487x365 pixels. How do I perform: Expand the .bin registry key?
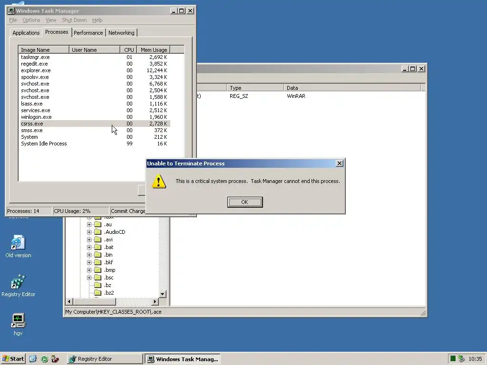(89, 255)
